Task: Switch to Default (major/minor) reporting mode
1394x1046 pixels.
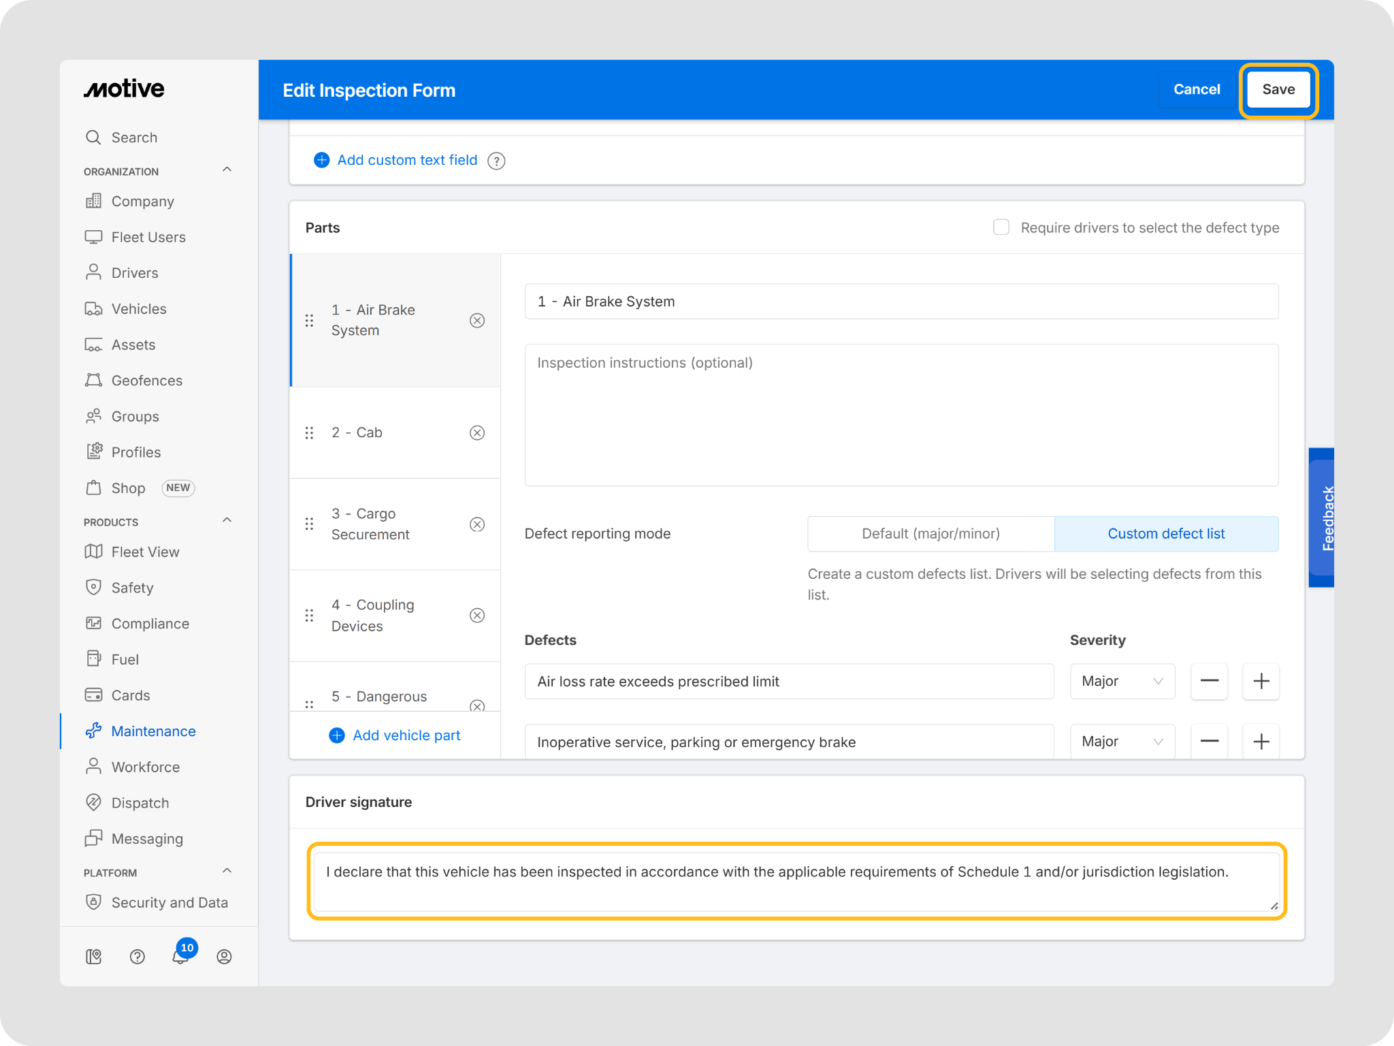Action: 930,534
